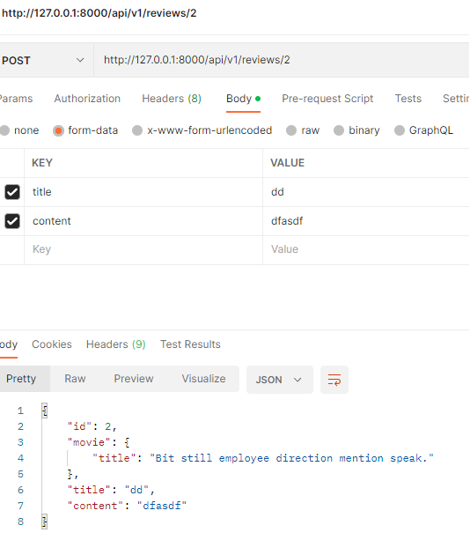The image size is (470, 555).
Task: Switch to Visualize response view
Action: click(x=203, y=379)
